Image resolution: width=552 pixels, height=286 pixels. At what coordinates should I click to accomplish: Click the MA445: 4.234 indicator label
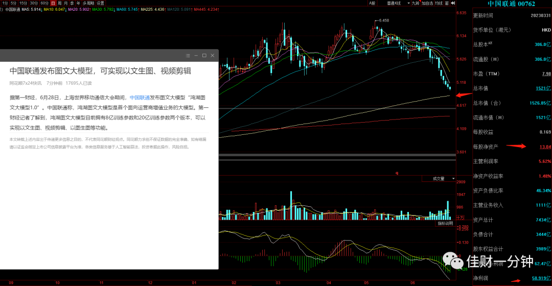[x=206, y=10]
